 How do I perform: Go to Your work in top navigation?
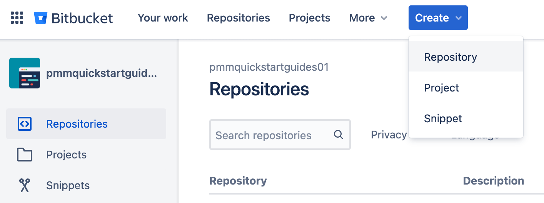pyautogui.click(x=163, y=18)
